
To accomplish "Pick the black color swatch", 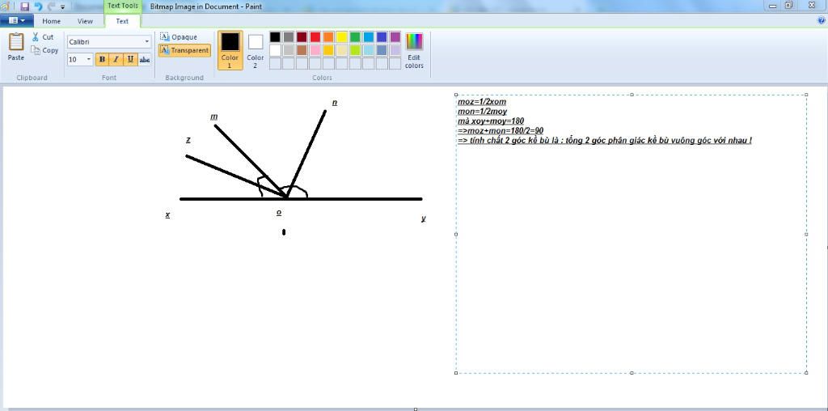I will (x=275, y=37).
